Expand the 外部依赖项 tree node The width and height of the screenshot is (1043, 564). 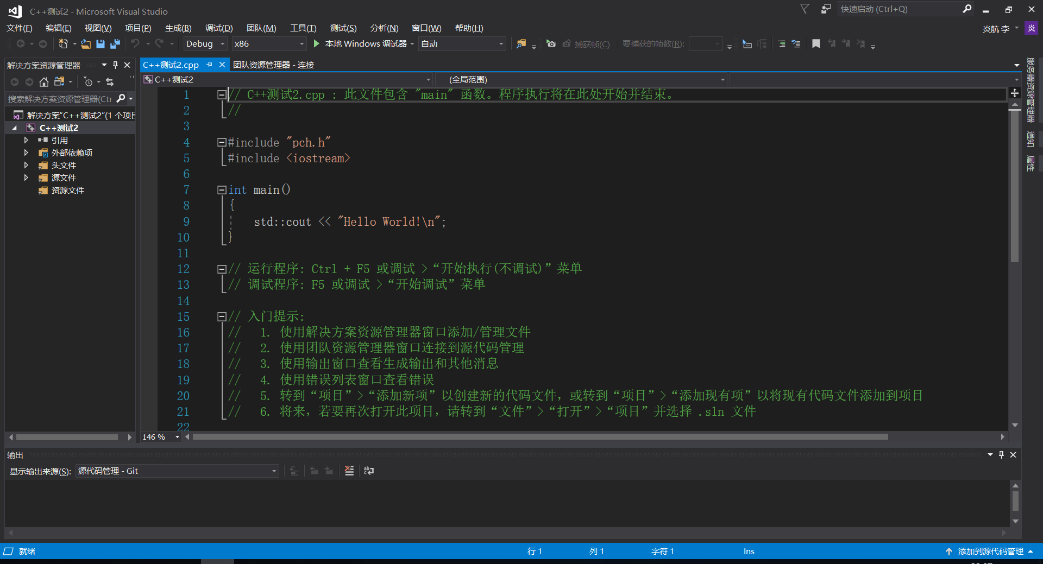click(26, 153)
